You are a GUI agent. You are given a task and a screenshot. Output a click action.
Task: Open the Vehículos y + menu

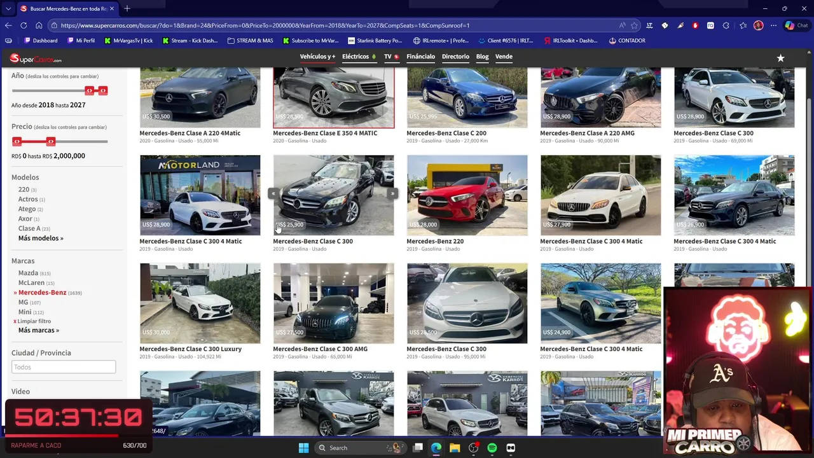tap(317, 57)
